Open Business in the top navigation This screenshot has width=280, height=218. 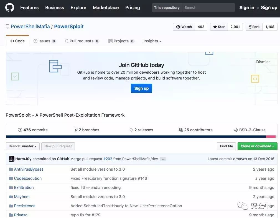point(55,7)
